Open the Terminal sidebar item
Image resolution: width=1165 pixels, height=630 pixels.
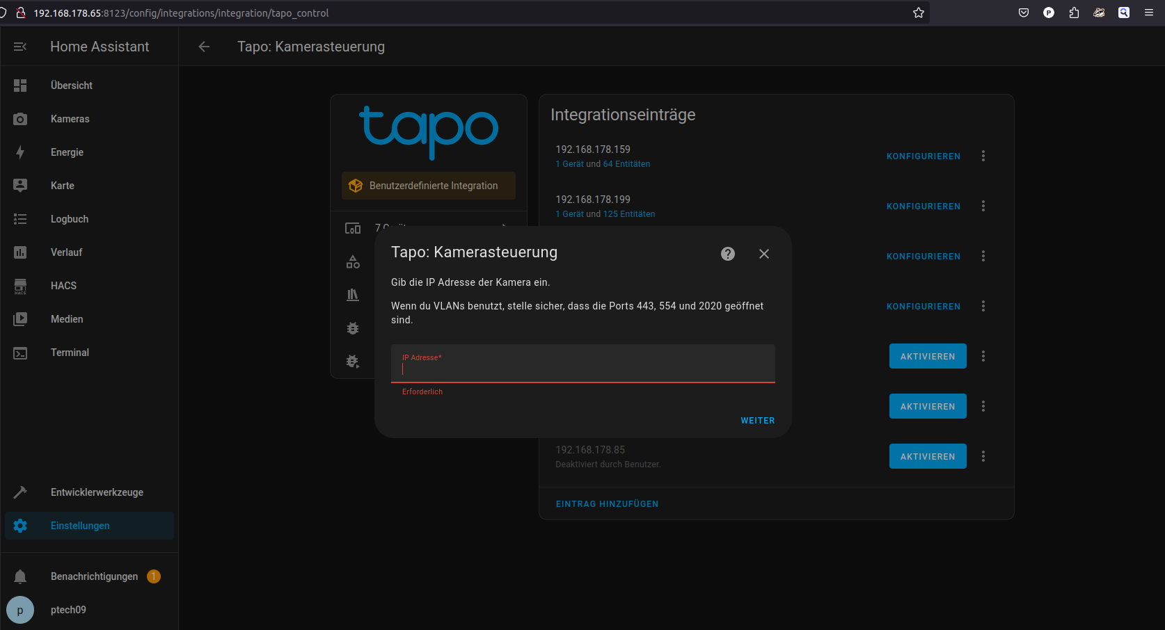click(70, 353)
